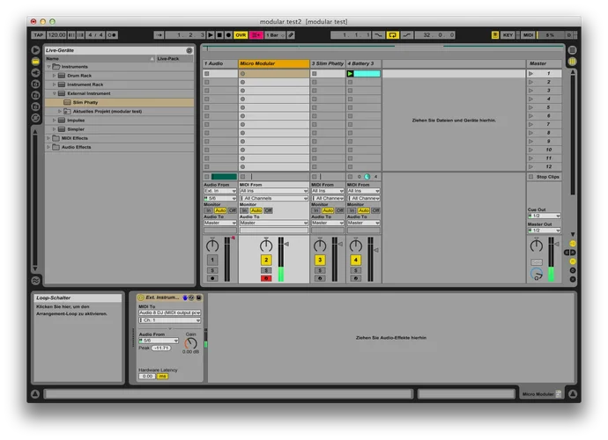
Task: Toggle the Punch-In switch icon
Action: (378, 35)
